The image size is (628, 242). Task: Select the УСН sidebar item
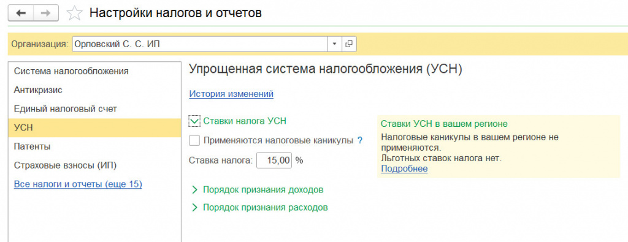click(x=94, y=127)
